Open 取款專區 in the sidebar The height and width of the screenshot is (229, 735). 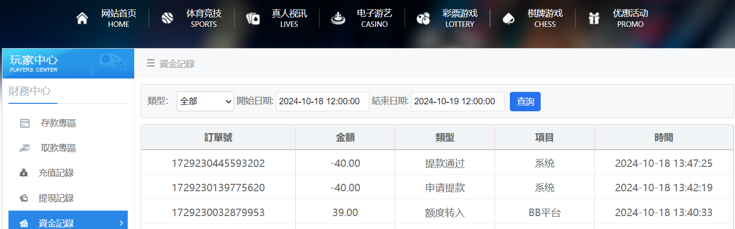click(58, 148)
